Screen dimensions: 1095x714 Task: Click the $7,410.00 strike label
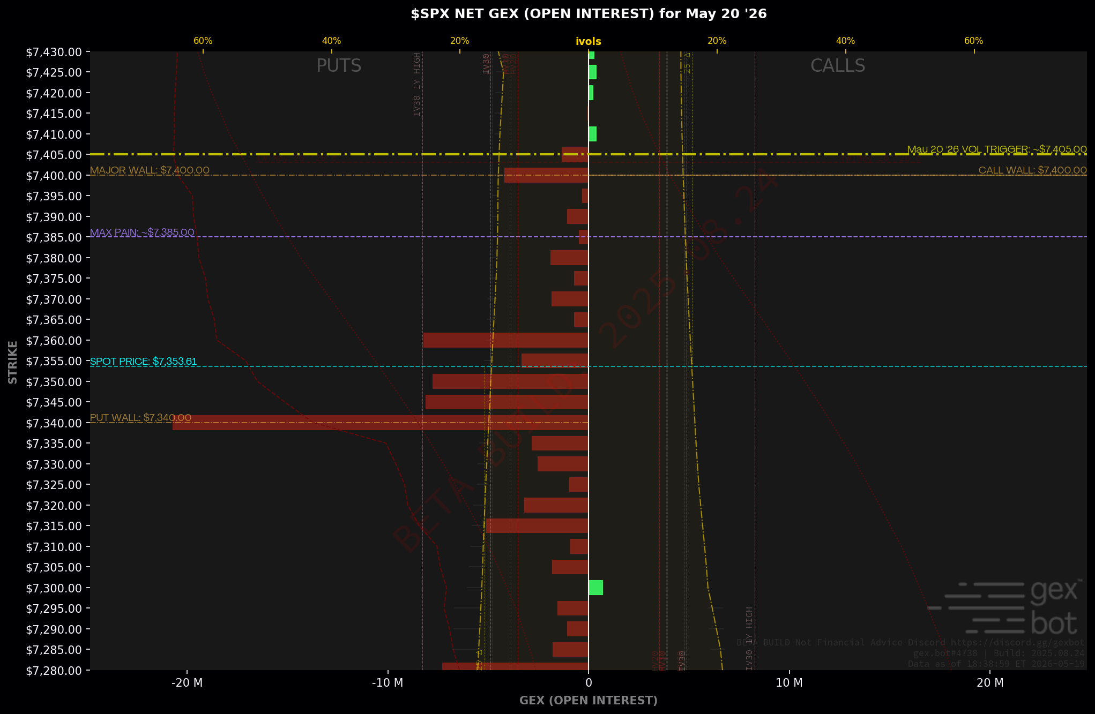point(54,134)
